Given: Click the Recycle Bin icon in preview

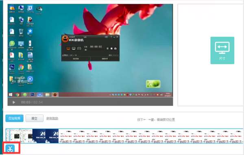Looking at the screenshot, I should pyautogui.click(x=21, y=32).
